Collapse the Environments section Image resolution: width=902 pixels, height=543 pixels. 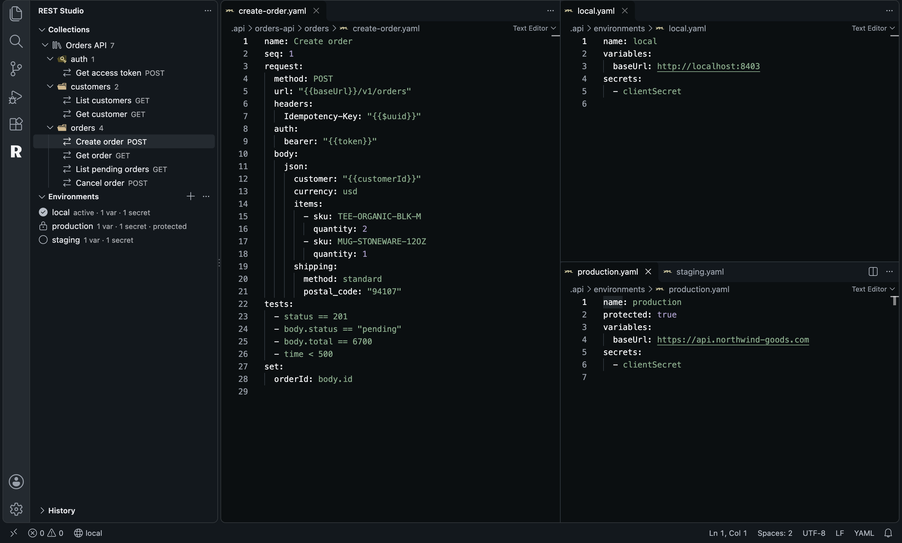(x=42, y=197)
